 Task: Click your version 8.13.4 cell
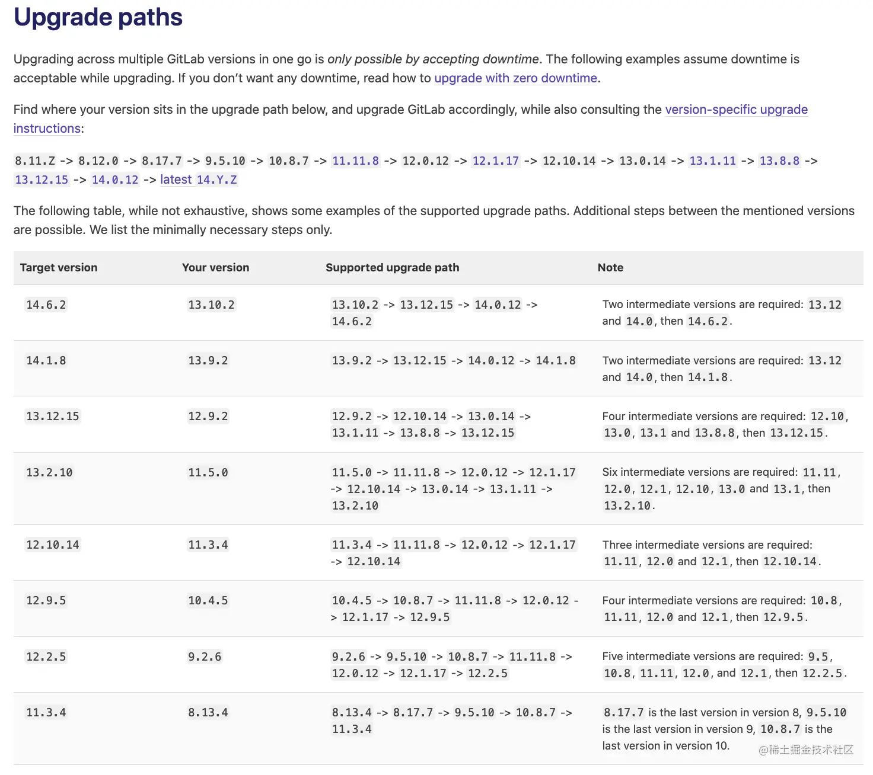(x=208, y=712)
